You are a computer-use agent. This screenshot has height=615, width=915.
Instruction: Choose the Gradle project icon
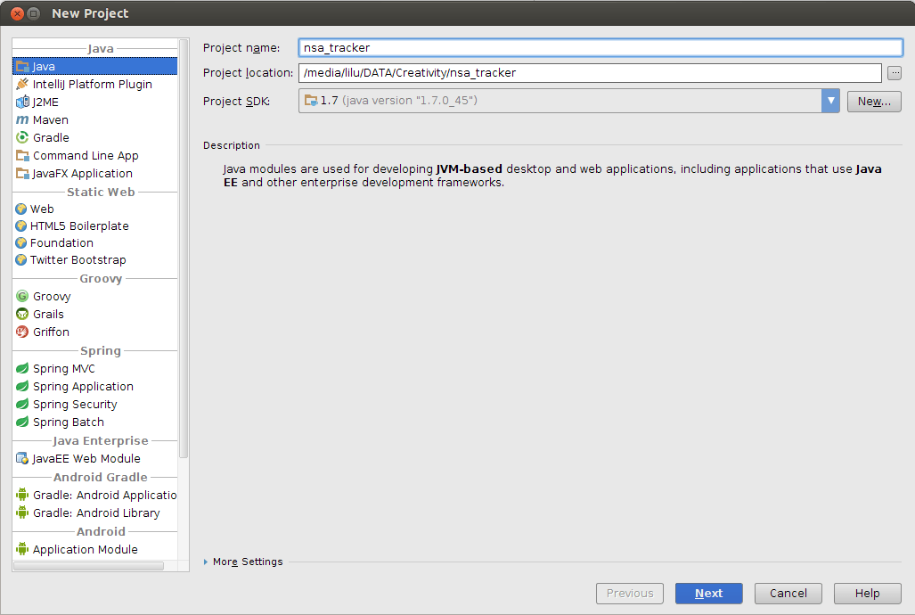(x=22, y=137)
